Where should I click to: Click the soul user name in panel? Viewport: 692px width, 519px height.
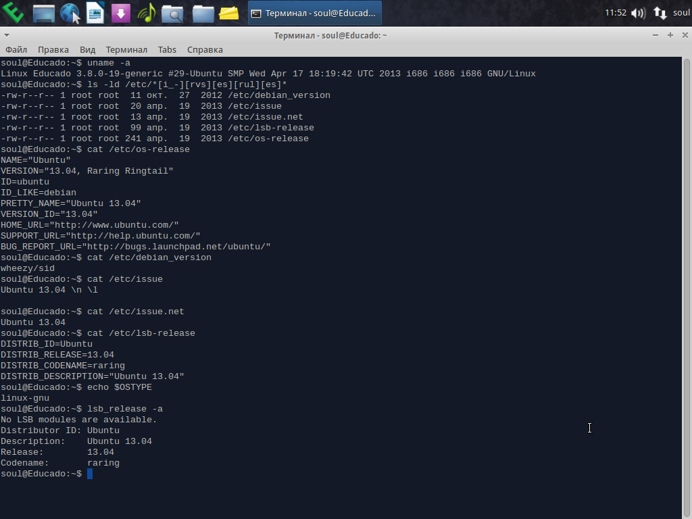[x=681, y=13]
